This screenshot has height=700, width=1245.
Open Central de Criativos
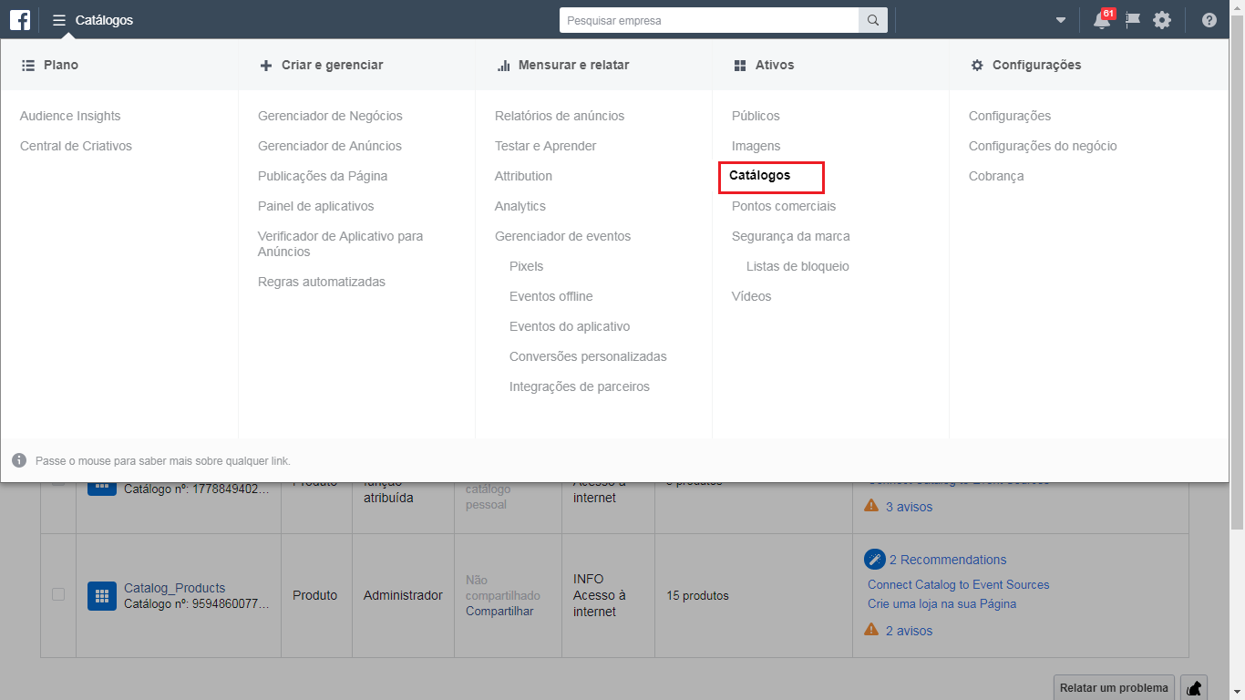point(76,146)
